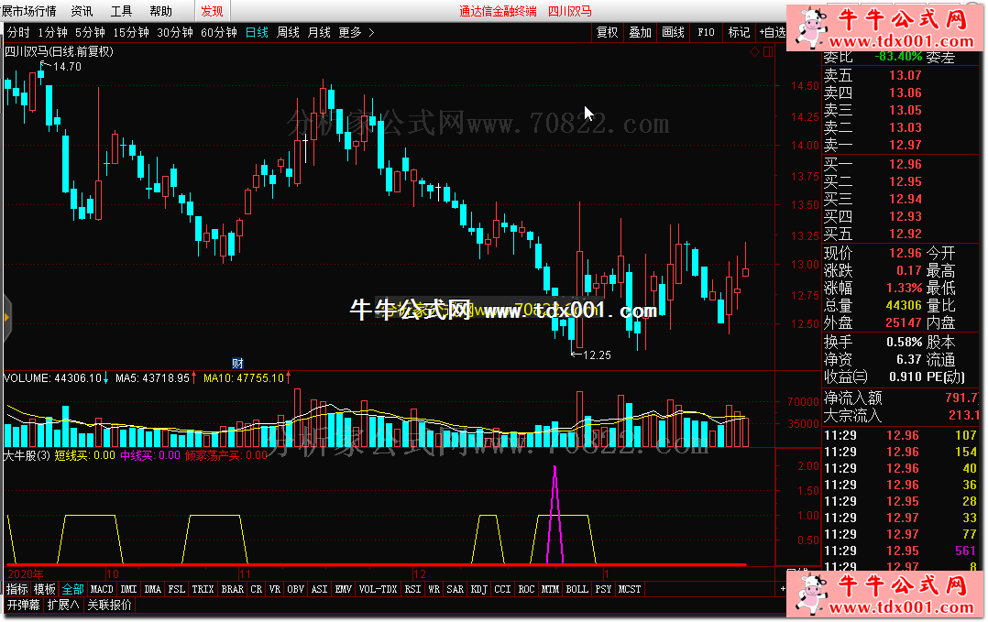
Task: Open F10 company info
Action: [706, 32]
